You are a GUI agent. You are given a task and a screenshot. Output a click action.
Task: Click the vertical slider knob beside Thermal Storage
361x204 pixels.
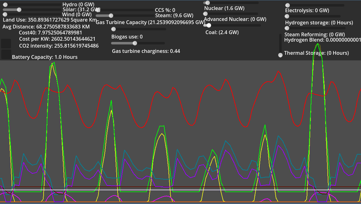280,55
